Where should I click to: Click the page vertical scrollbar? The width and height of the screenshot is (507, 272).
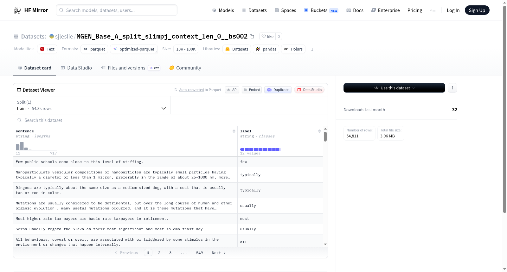[504, 109]
